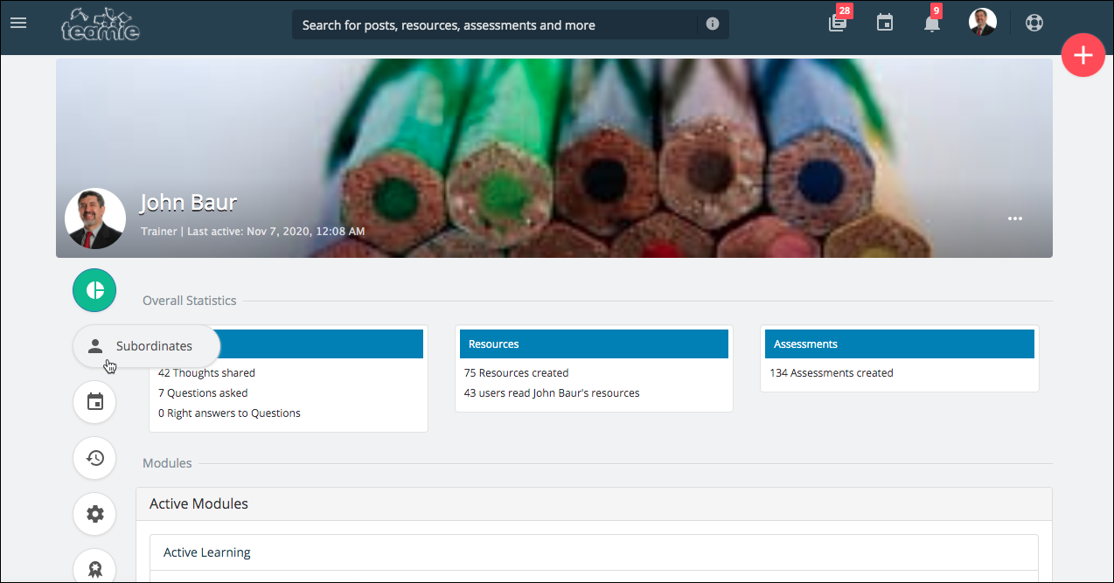Screen dimensions: 1114x583
Task: Open the calendar icon in top bar
Action: [885, 23]
